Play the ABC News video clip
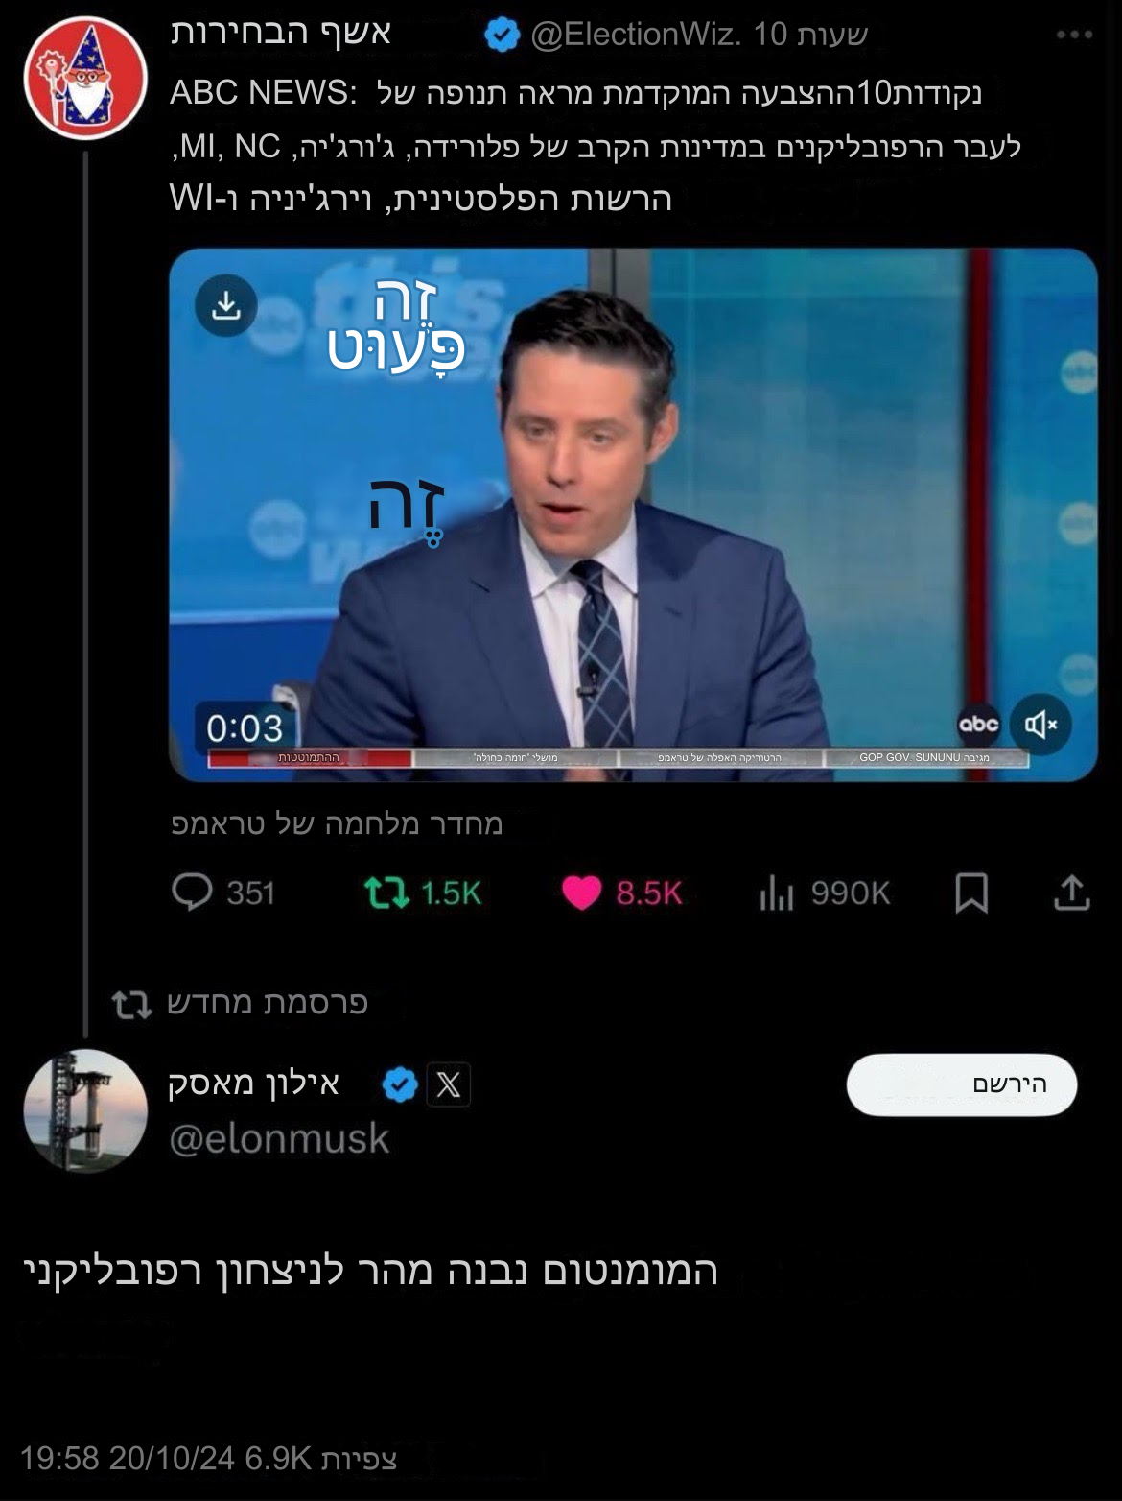1122x1501 pixels. click(x=633, y=514)
